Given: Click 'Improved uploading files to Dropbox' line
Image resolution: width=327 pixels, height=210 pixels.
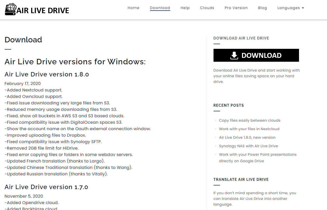Looking at the screenshot, I should (45, 135).
